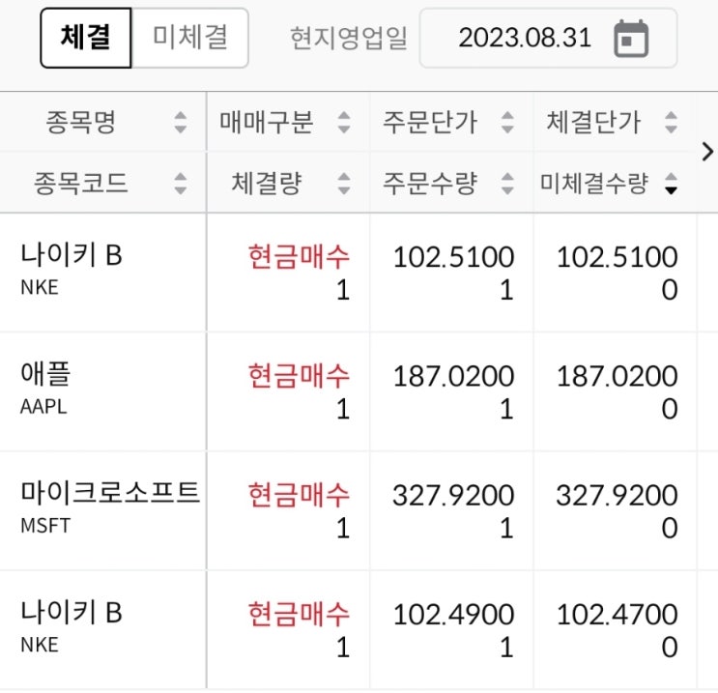
Task: Sort by 주문수량 column arrows
Action: 507,183
